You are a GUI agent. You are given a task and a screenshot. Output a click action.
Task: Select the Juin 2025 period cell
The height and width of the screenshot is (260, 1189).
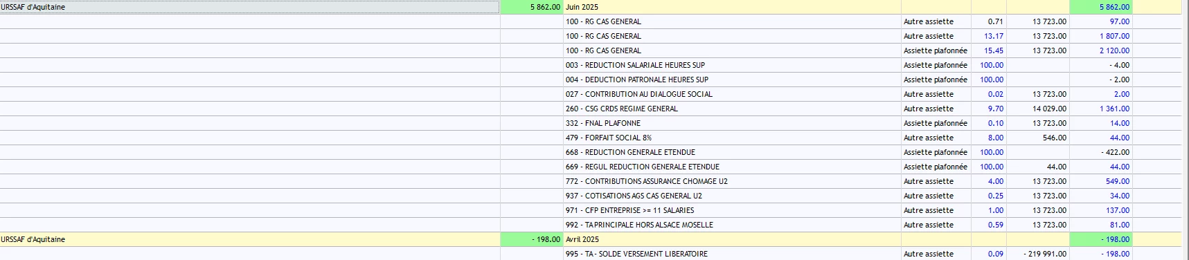click(732, 7)
